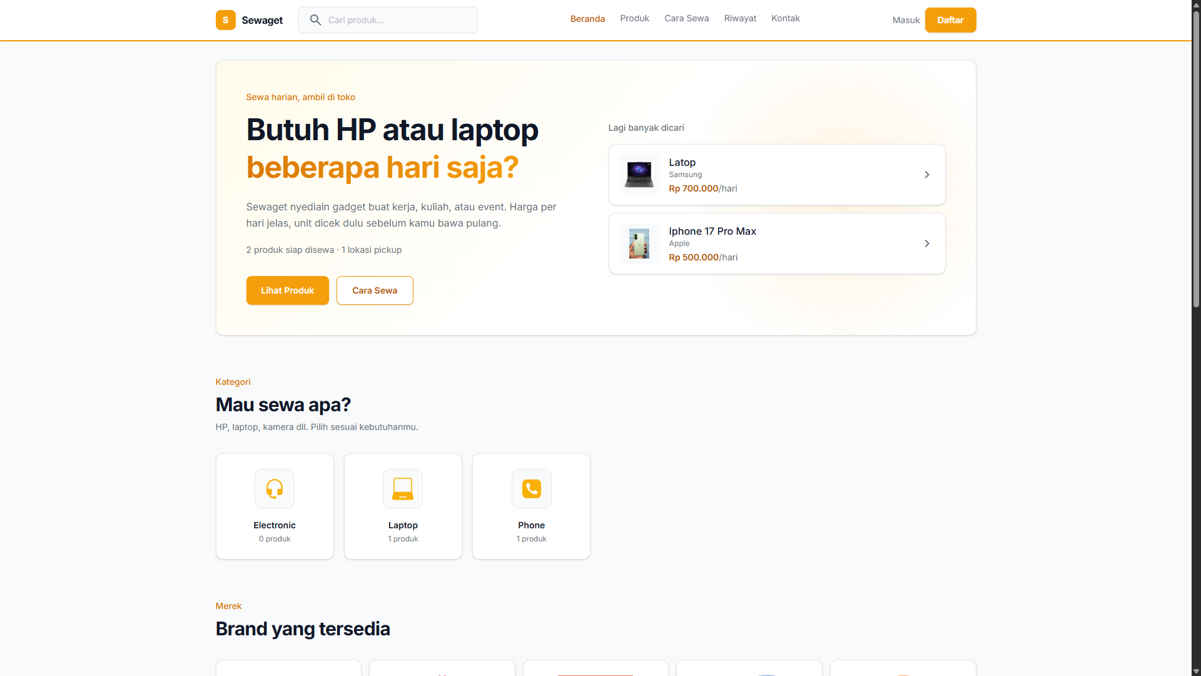
Task: Open the Electronic category headphone icon
Action: [x=275, y=489]
